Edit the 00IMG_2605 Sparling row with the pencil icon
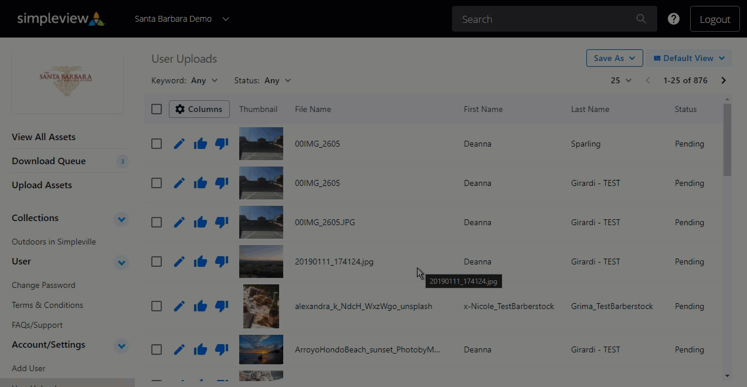747x387 pixels. tap(179, 144)
